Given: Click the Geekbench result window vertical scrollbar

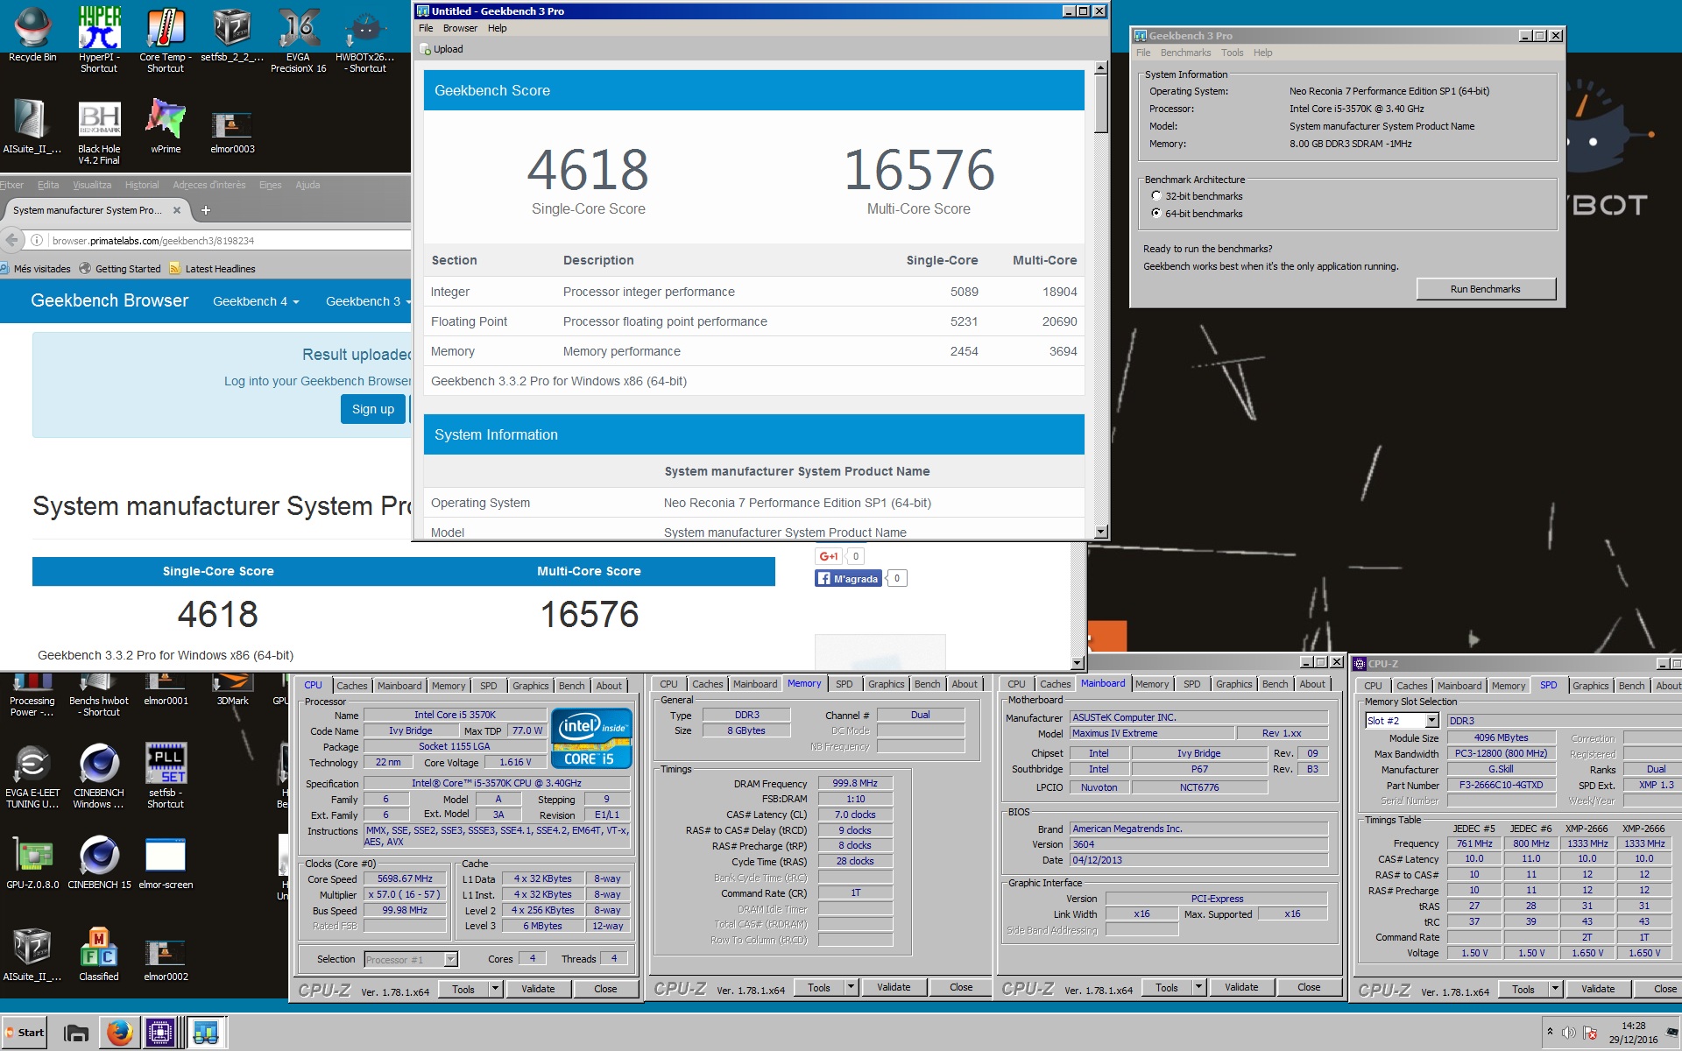Looking at the screenshot, I should (1101, 299).
